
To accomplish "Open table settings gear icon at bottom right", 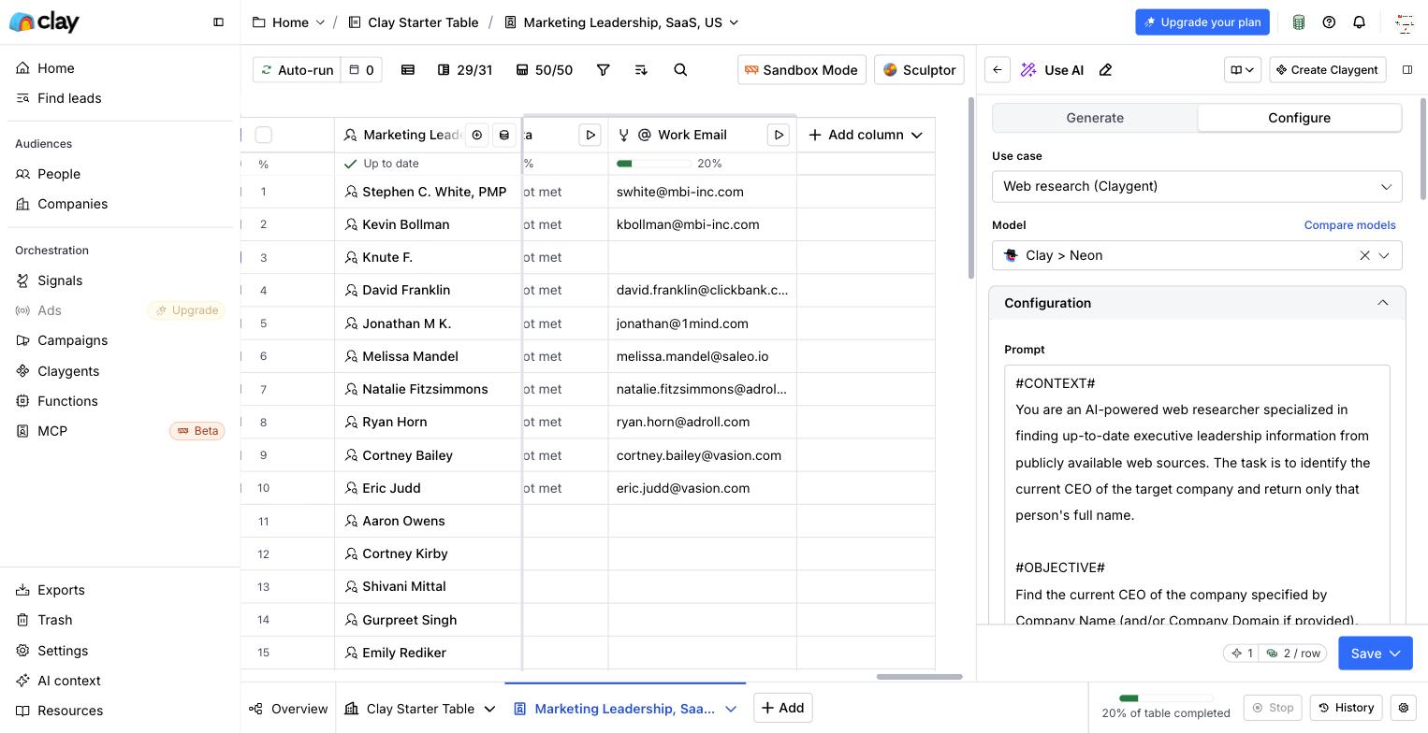I will 1404,708.
